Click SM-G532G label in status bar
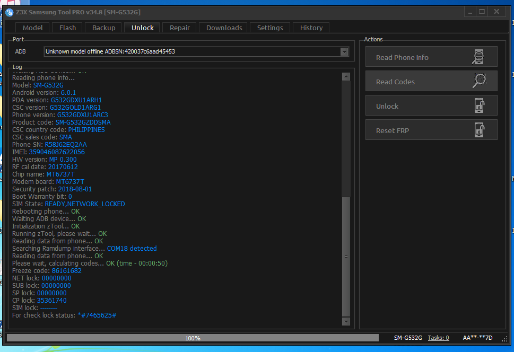The height and width of the screenshot is (352, 514). click(408, 338)
